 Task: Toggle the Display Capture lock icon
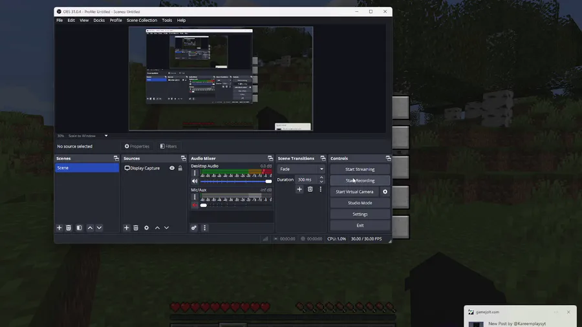click(180, 168)
